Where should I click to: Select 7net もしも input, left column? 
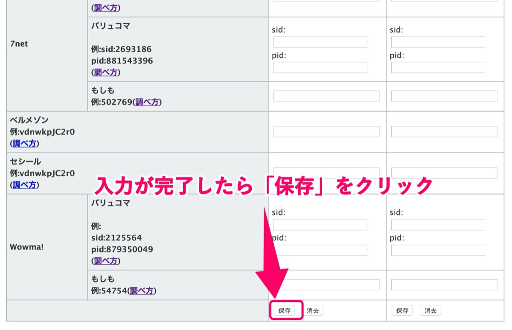326,96
